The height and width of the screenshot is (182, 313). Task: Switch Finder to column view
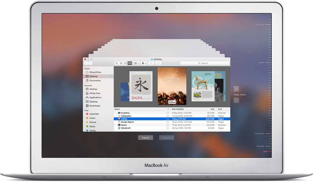(125, 63)
